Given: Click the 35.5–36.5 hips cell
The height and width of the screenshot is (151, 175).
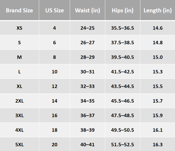Looking at the screenshot, I should click(x=123, y=28).
